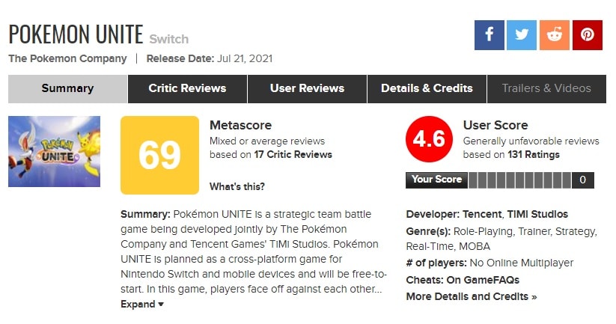The width and height of the screenshot is (616, 324).
Task: Click the red 4.6 user score circle
Action: 429,139
